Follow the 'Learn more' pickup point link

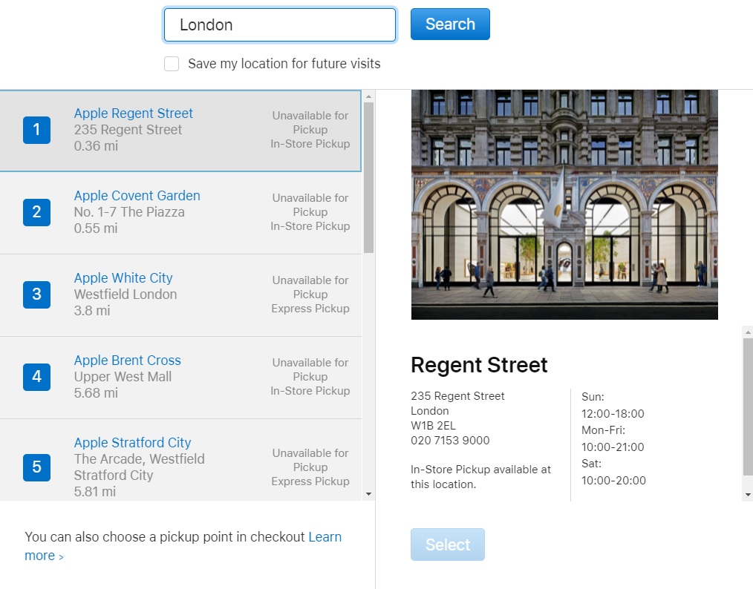coord(325,537)
